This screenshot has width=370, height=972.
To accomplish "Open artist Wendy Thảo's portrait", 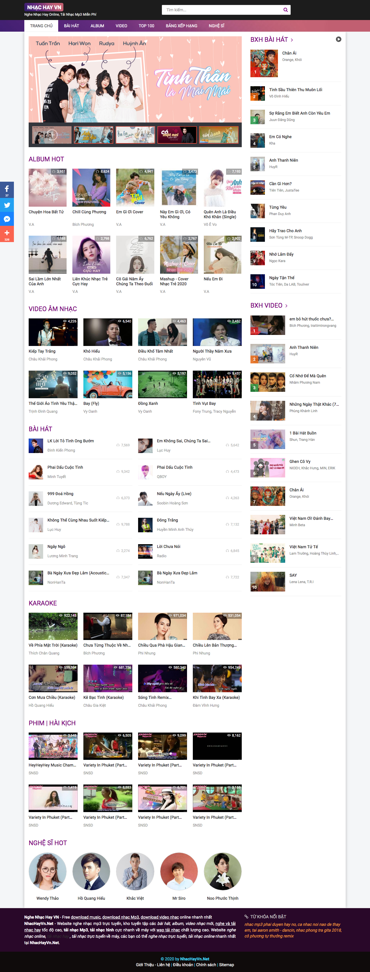I will pos(47,871).
